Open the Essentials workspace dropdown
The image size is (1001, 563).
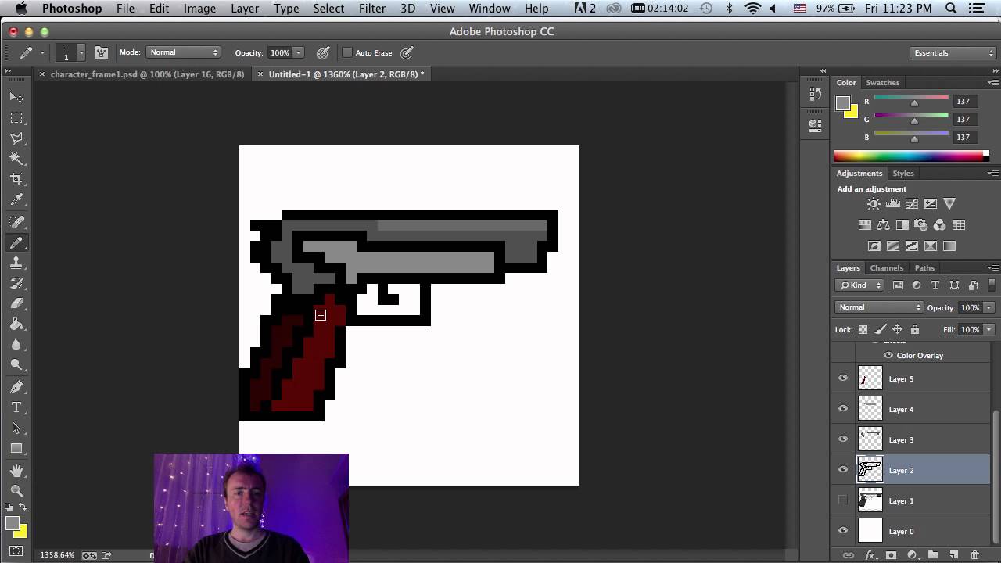[953, 53]
